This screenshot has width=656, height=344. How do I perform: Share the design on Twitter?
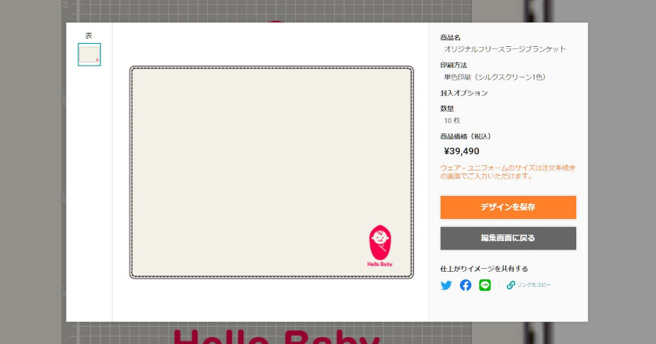pos(446,285)
